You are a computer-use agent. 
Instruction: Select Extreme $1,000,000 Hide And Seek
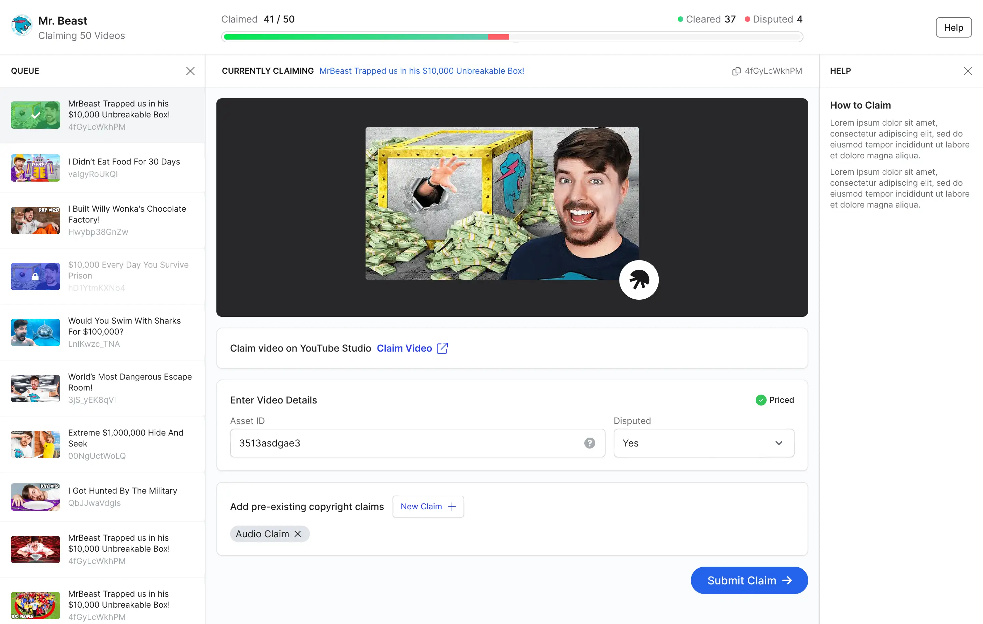(102, 444)
